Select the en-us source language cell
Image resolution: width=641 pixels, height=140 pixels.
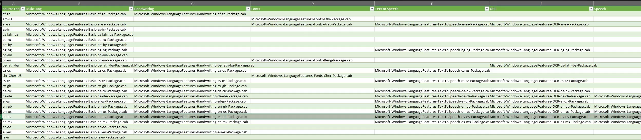pos(13,111)
